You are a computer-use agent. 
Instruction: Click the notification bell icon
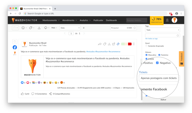point(167,20)
